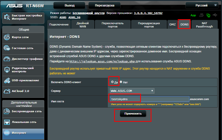Select 'Нет' to disable DDNS client
The image size is (222, 140).
121,82
